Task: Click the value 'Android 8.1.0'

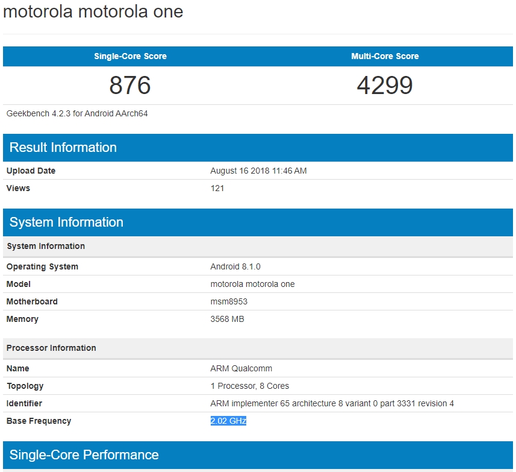Action: click(x=235, y=266)
